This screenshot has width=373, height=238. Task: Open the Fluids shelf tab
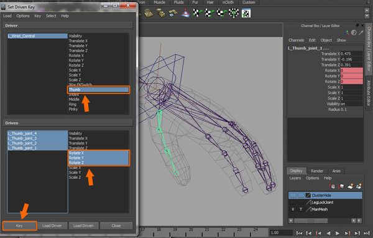[178, 2]
